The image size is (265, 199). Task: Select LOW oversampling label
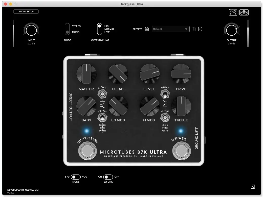(x=107, y=32)
